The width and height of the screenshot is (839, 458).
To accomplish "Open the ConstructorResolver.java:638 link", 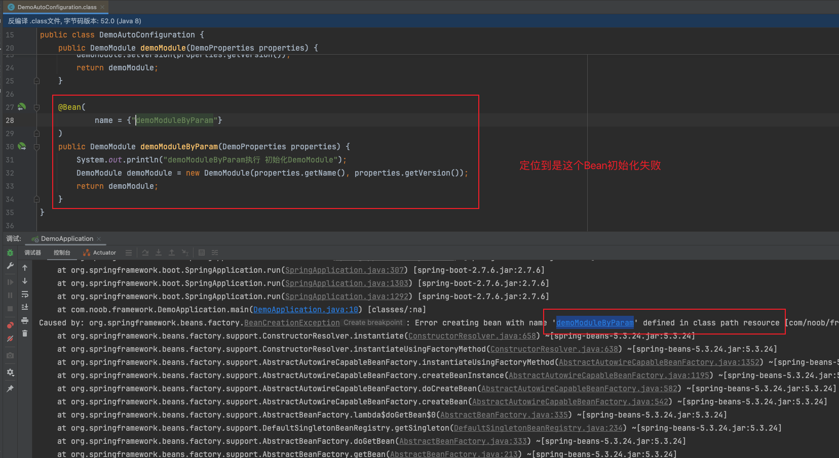I will click(x=554, y=349).
